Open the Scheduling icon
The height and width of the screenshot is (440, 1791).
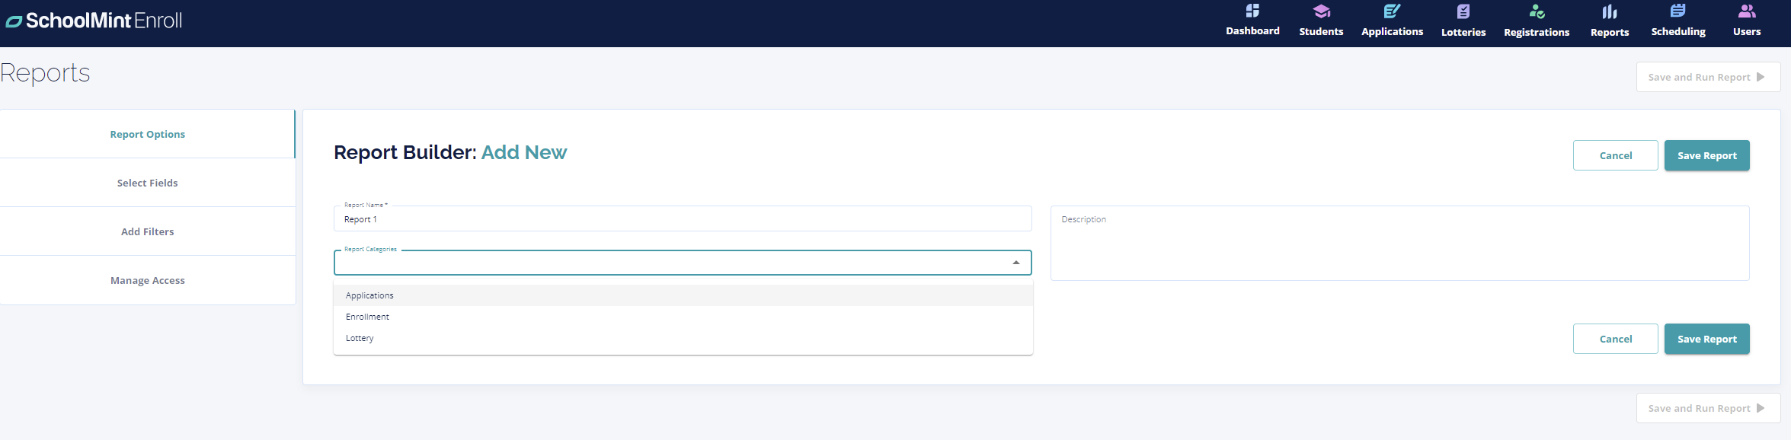click(x=1677, y=11)
